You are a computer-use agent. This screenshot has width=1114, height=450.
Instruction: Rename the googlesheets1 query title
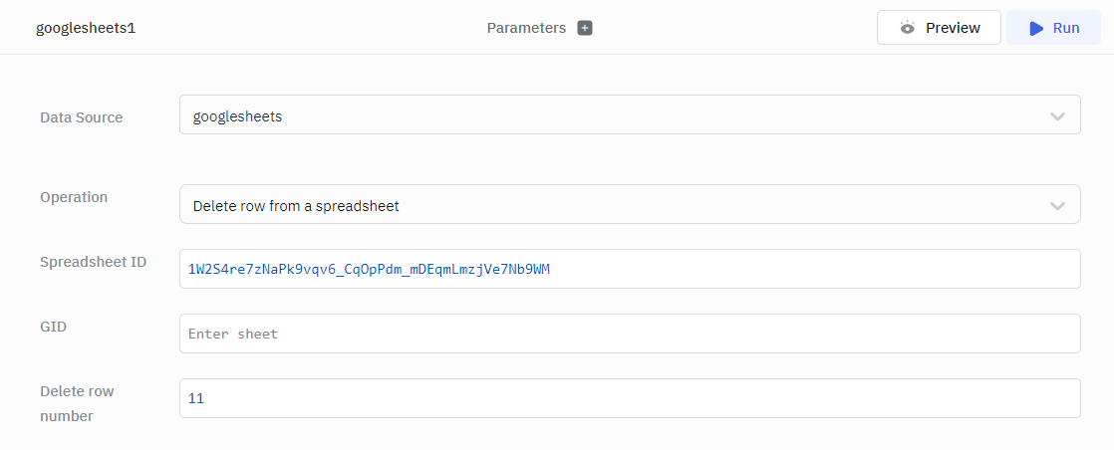[x=86, y=28]
